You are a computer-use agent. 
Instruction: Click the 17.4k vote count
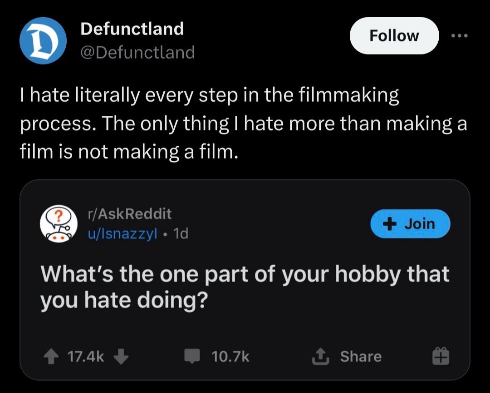click(x=85, y=357)
